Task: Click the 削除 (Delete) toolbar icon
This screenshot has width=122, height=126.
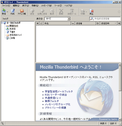Action: [x=61, y=12]
